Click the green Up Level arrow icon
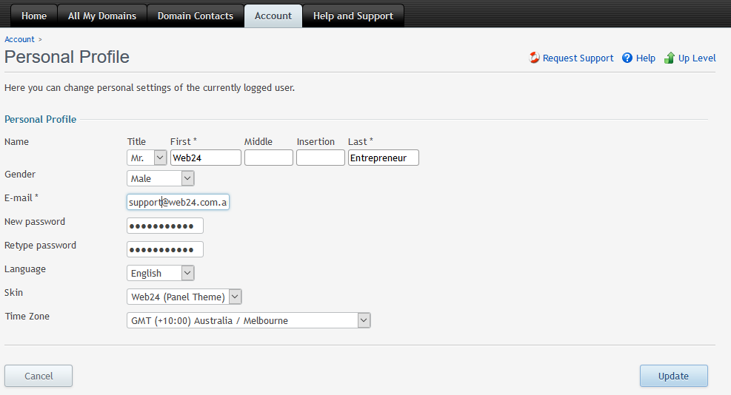 tap(670, 58)
